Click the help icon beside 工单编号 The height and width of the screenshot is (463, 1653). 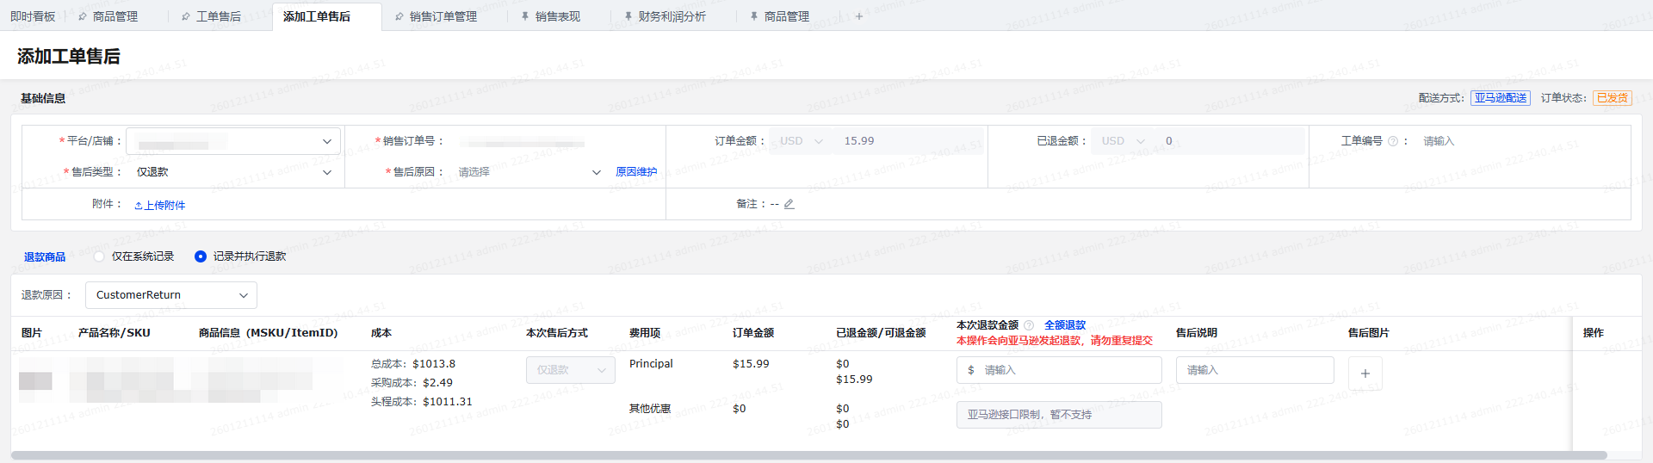pos(1392,141)
